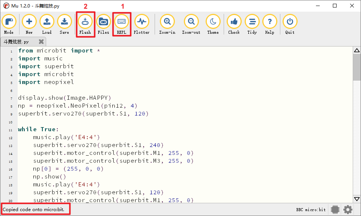Viewport: 361px width, 216px height.
Task: Click the line 'display.show(Image.HAPPY)'
Action: point(65,98)
